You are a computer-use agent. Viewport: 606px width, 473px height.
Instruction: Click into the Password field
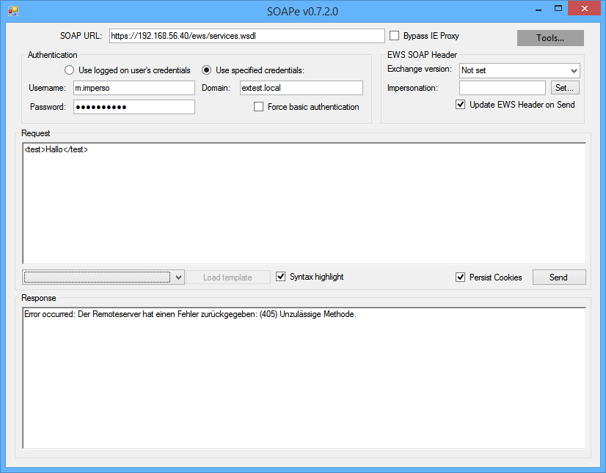tap(134, 107)
